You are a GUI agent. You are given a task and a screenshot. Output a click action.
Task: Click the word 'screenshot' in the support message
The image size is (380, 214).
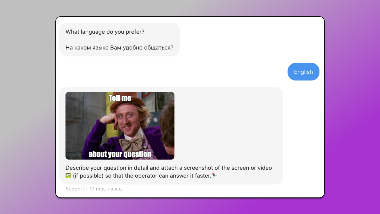coord(198,168)
